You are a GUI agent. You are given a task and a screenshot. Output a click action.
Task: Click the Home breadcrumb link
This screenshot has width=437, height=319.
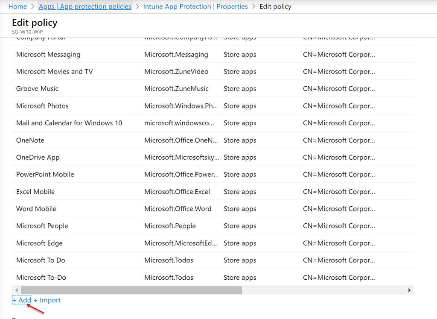(x=17, y=6)
